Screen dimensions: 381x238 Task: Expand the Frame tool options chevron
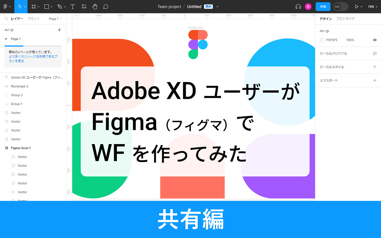tap(38, 7)
